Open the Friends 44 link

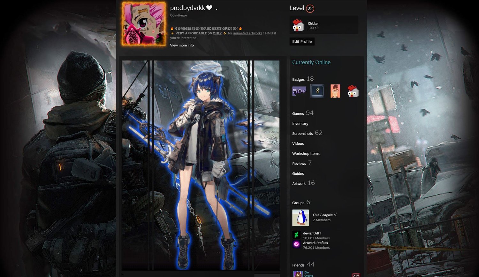(303, 265)
